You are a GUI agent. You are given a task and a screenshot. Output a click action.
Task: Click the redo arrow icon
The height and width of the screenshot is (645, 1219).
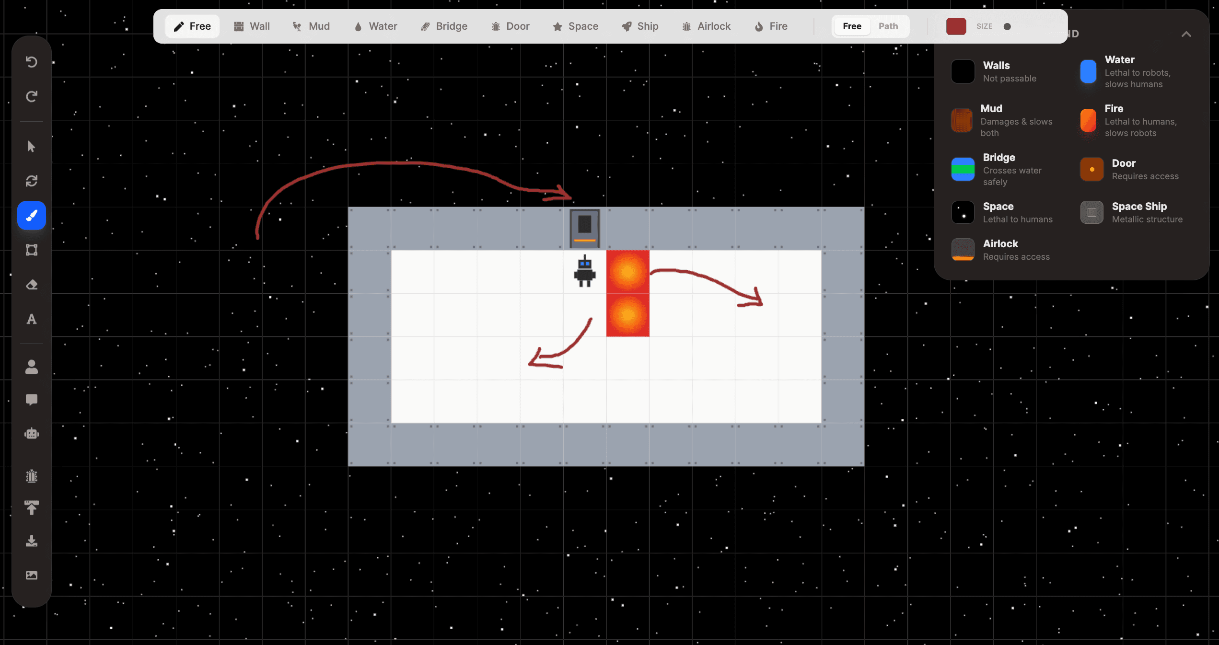32,96
